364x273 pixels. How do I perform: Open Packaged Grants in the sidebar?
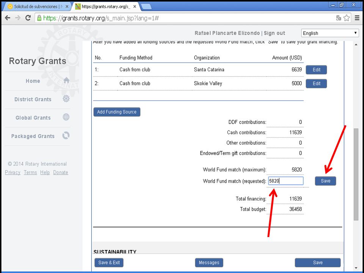point(33,136)
